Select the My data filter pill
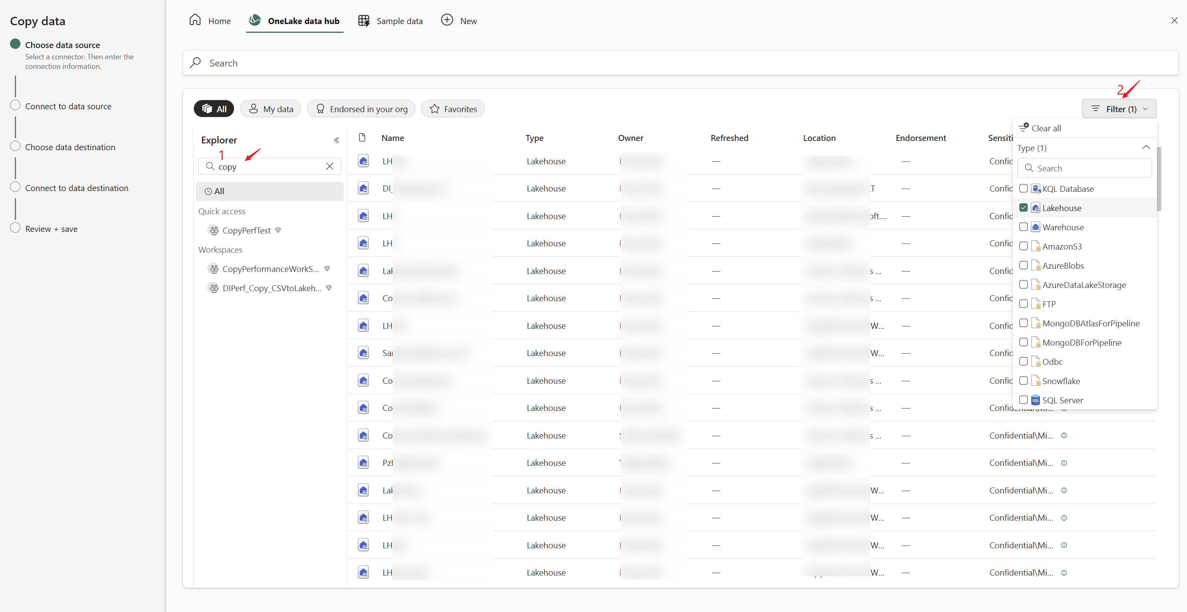Screen dimensions: 1187x612 point(270,108)
